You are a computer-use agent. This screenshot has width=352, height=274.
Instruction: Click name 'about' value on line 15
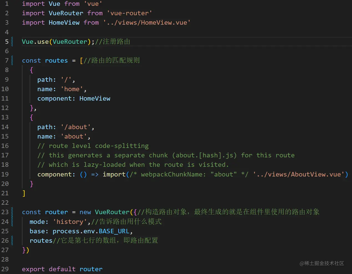click(x=74, y=137)
